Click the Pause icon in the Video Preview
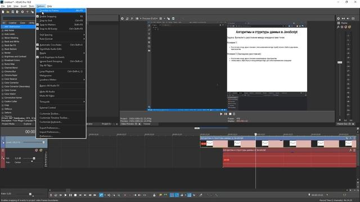The height and width of the screenshot is (202, 360). [226, 114]
